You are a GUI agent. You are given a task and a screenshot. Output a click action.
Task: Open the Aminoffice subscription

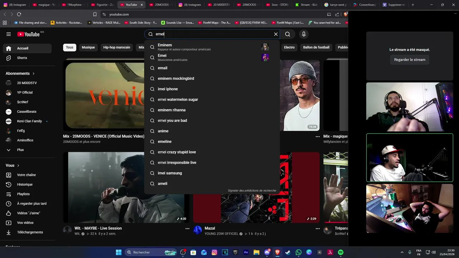coord(27,140)
